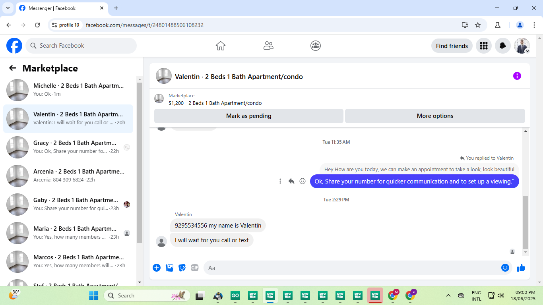Click Mark as pending
Viewport: 543px width, 305px height.
(249, 116)
